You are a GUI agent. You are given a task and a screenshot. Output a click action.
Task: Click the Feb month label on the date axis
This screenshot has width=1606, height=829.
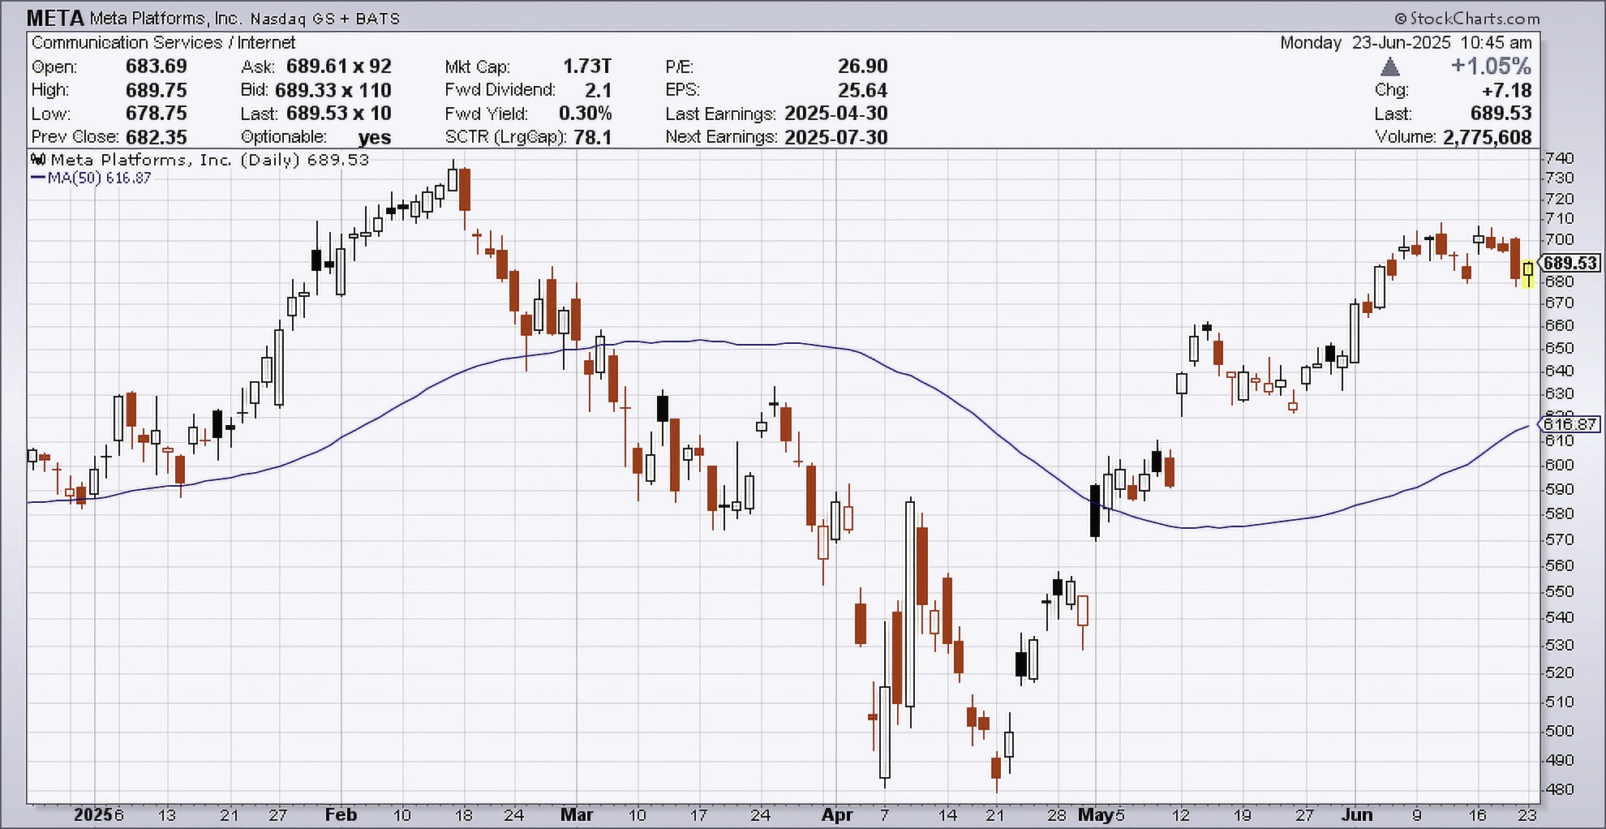pos(341,814)
